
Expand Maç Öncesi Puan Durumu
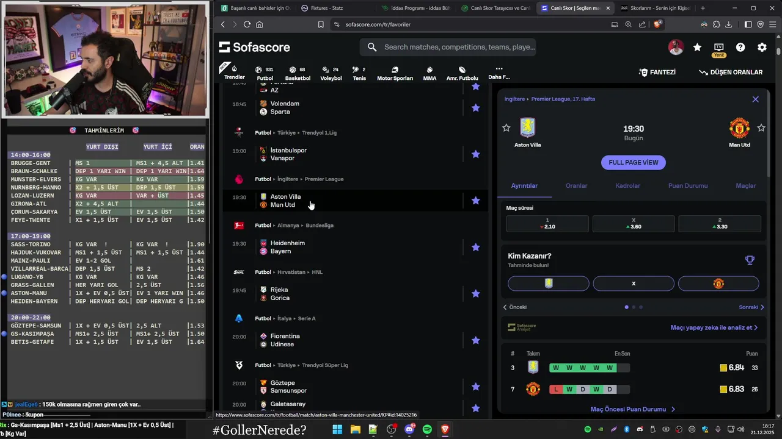(633, 409)
